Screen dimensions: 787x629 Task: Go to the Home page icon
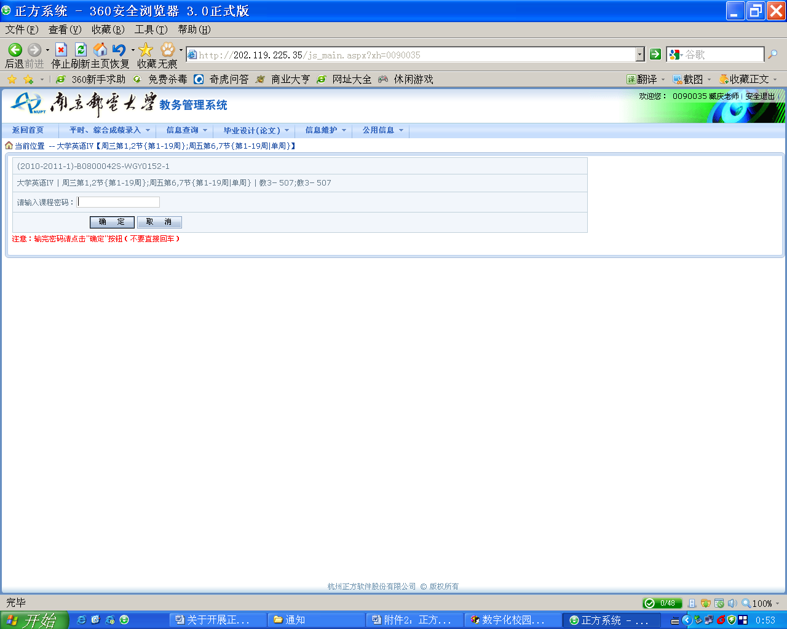pos(100,50)
